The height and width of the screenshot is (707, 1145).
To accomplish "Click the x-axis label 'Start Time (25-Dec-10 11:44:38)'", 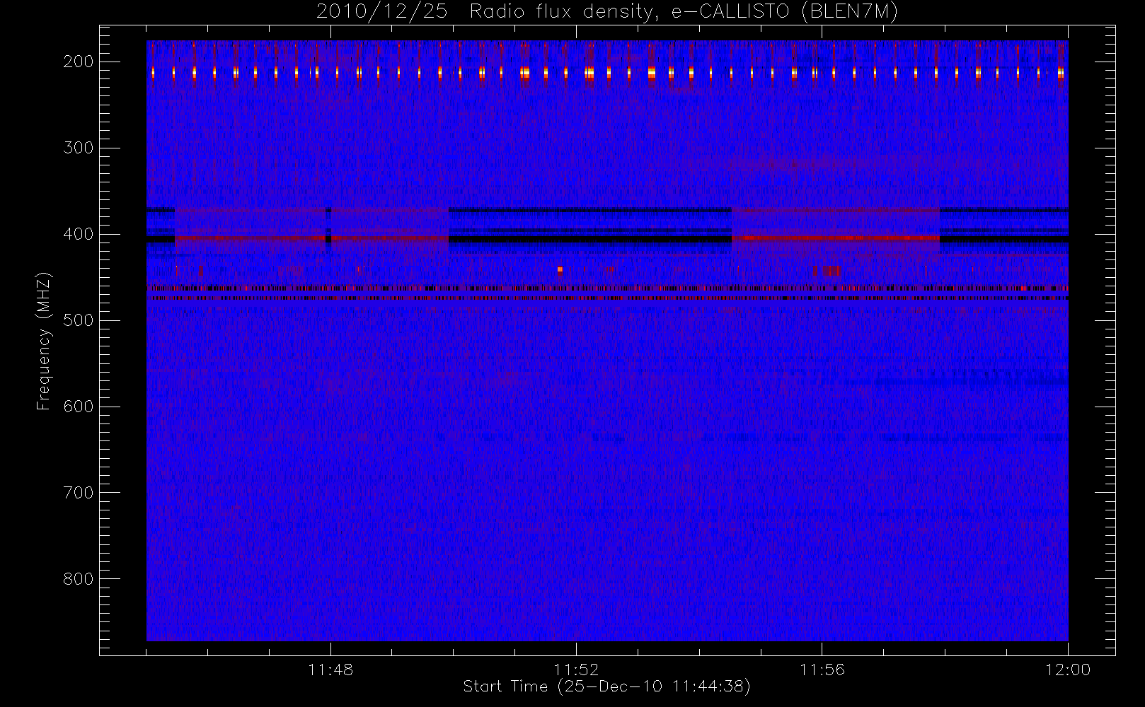I will (606, 686).
